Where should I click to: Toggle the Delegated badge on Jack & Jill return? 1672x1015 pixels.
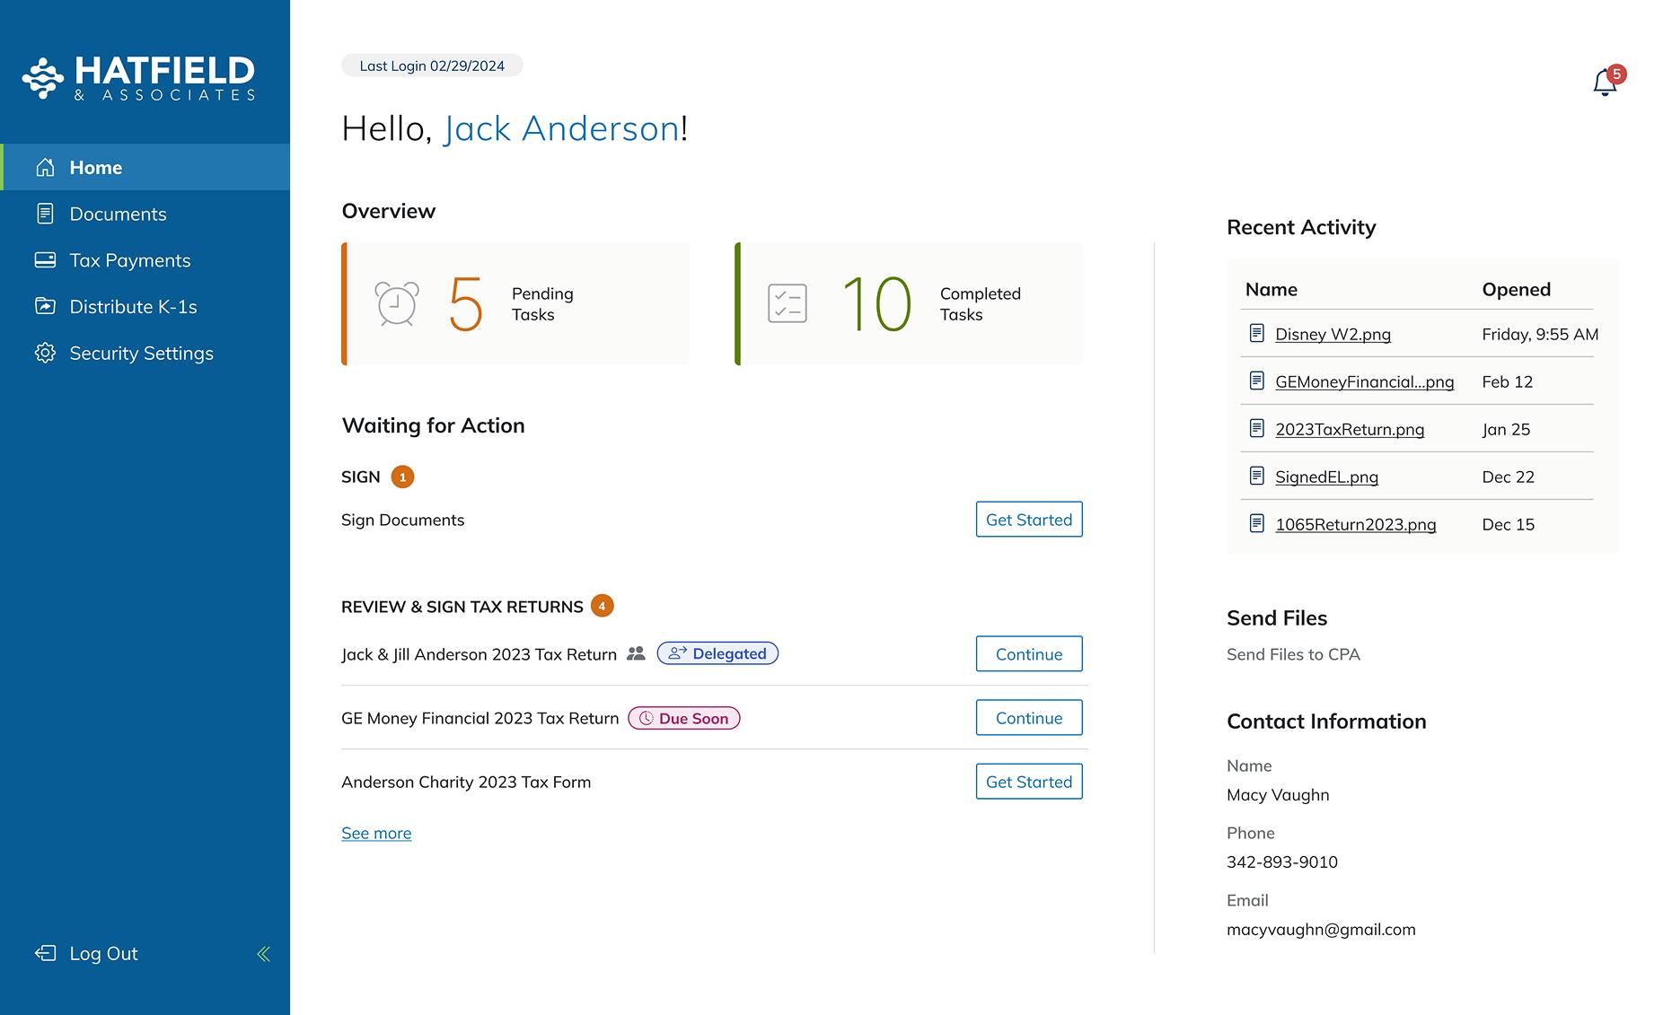click(x=717, y=653)
